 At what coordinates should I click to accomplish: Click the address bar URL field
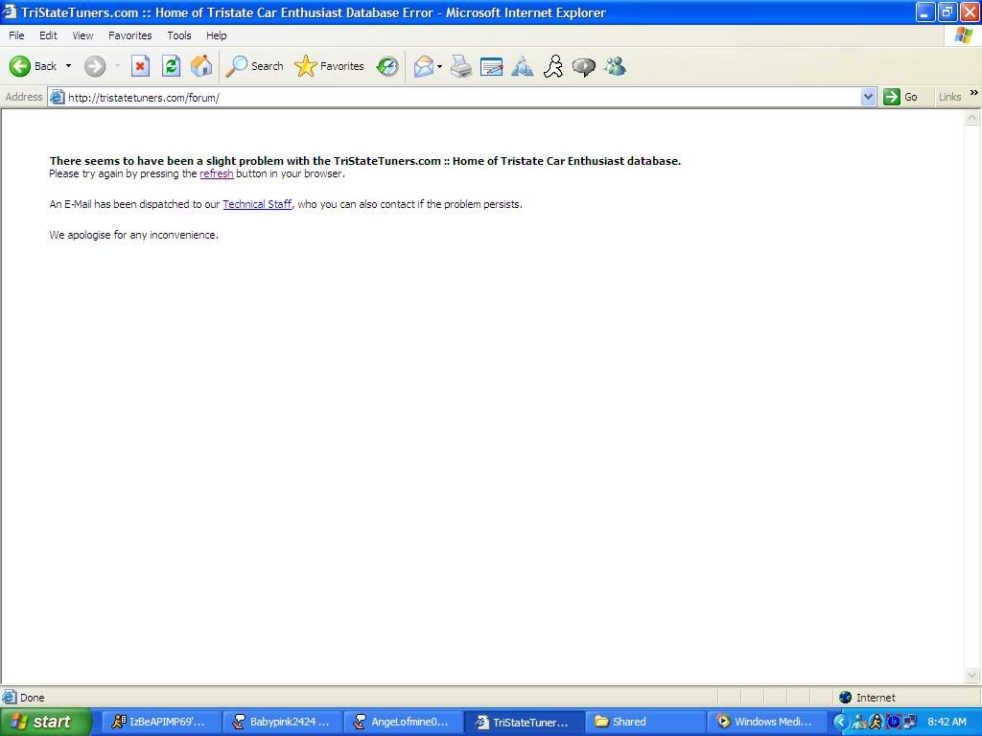coord(463,97)
